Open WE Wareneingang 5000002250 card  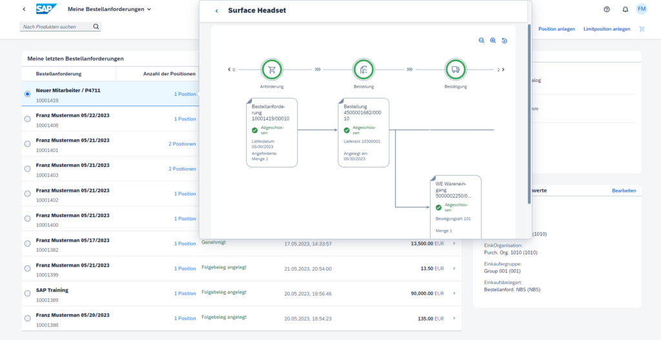456,207
